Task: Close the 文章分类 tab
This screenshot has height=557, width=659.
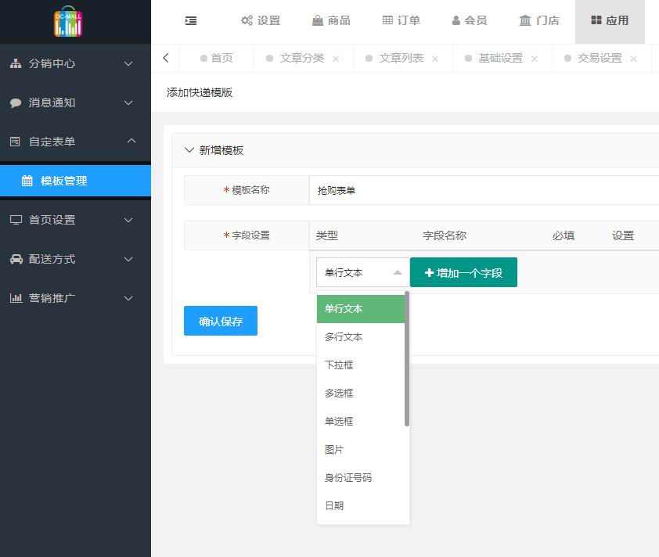Action: [336, 59]
